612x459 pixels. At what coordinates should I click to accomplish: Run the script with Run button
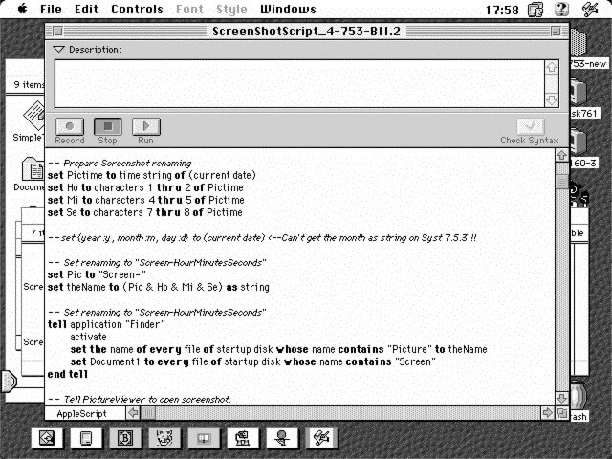point(145,126)
